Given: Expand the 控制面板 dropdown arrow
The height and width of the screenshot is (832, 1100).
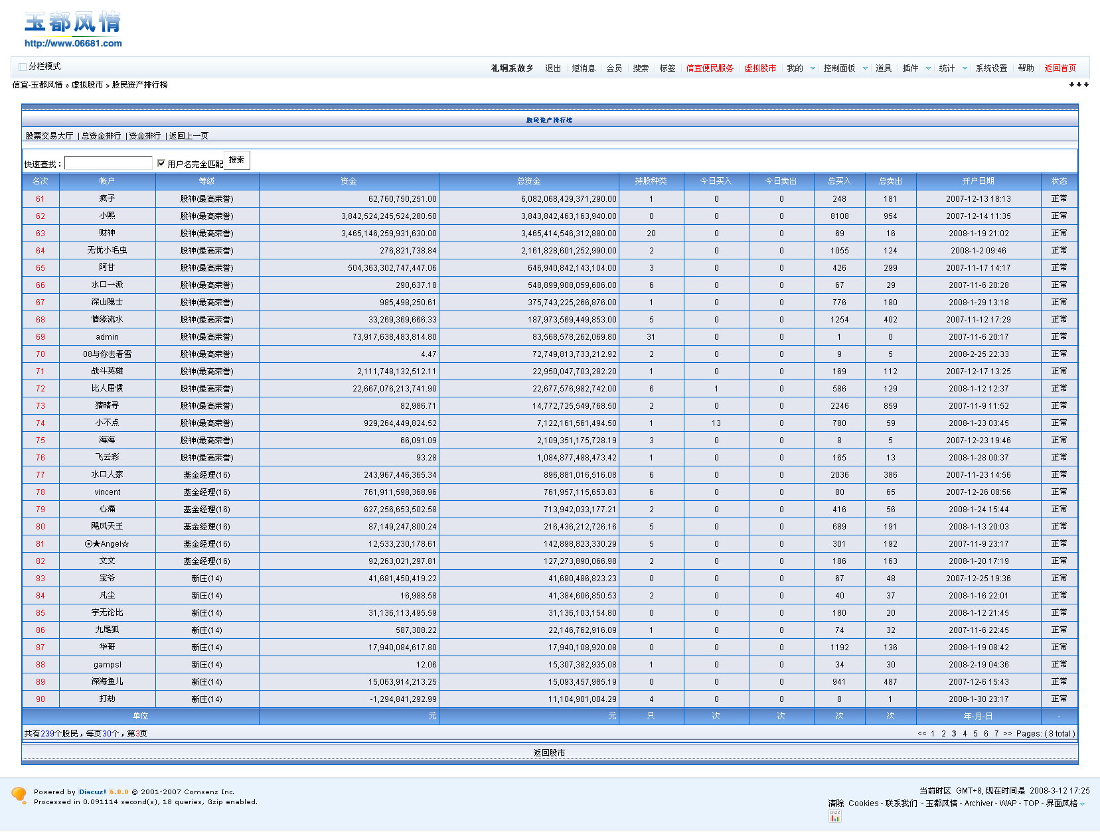Looking at the screenshot, I should [865, 68].
